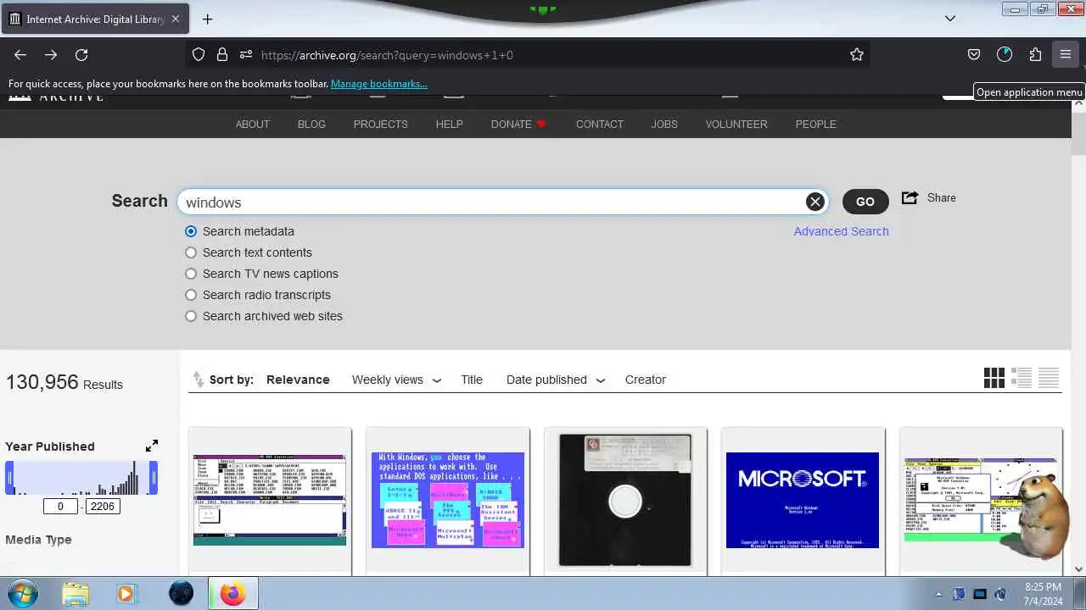Open the PEOPLE page
Screen dimensions: 1086x610
tap(816, 124)
